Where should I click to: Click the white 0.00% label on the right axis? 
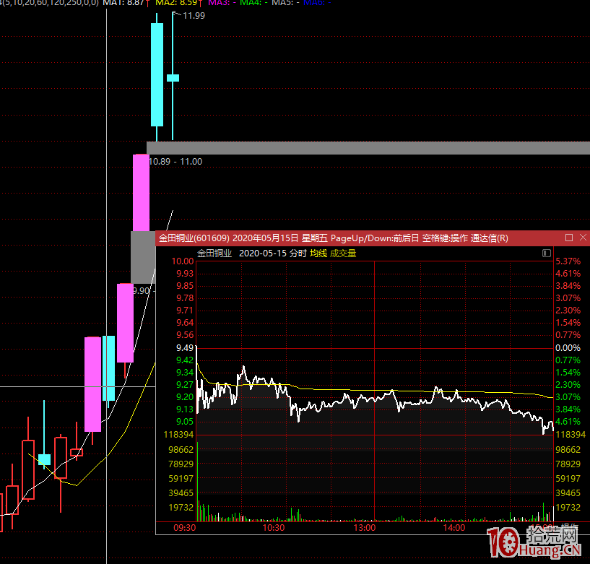pos(568,347)
